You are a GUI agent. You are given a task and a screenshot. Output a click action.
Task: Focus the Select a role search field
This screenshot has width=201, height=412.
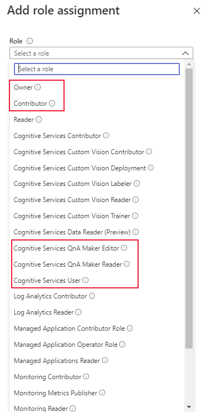tap(97, 69)
